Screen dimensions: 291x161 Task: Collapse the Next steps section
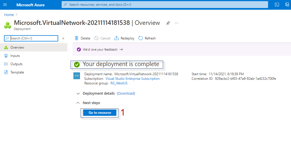[x=78, y=103]
